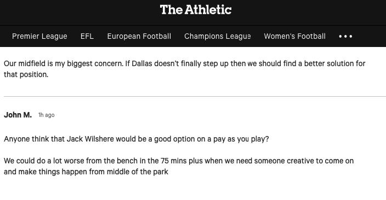386x200 pixels.
Task: Click the Jack Wilshere question paragraph
Action: 136,139
